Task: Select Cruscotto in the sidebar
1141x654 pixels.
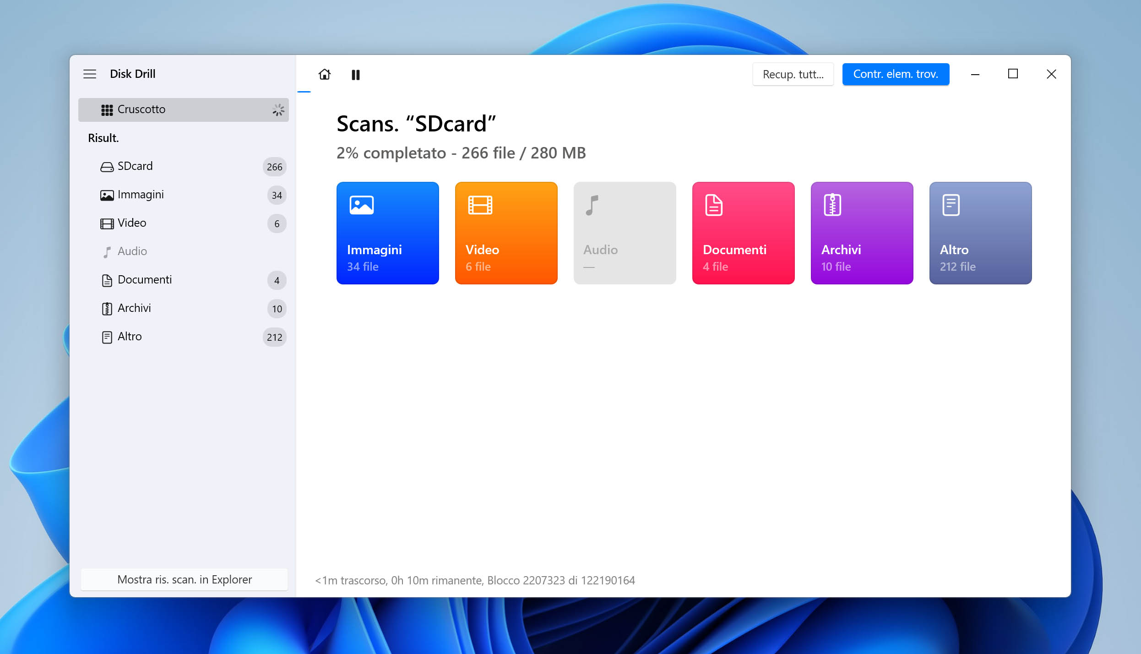Action: [184, 109]
